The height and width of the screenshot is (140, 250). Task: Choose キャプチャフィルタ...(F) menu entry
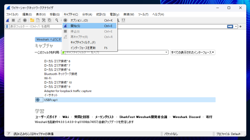tap(90, 43)
